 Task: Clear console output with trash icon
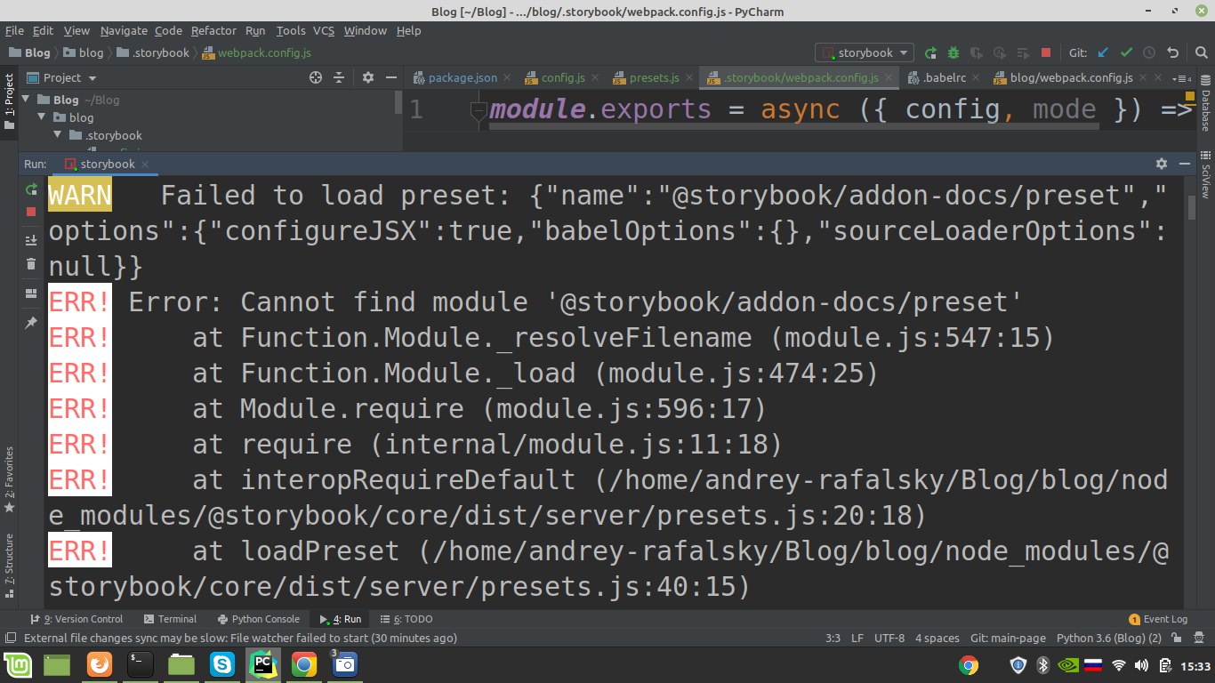point(31,264)
